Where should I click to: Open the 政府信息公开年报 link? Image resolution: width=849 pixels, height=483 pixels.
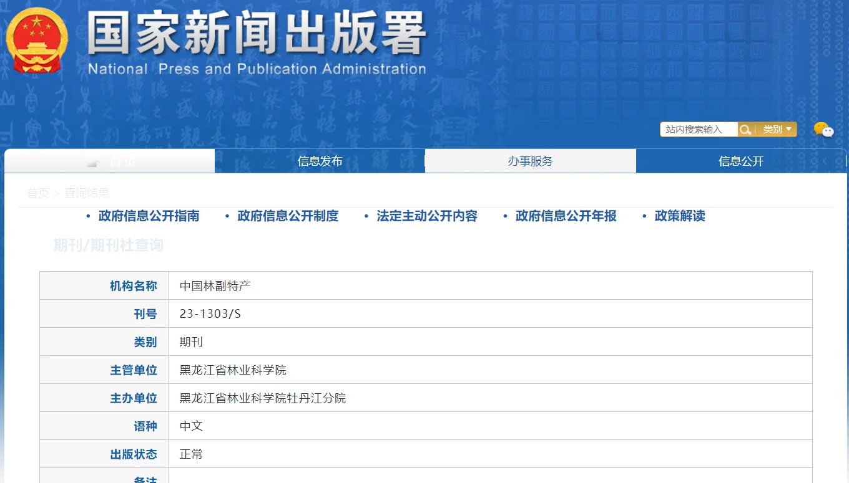pyautogui.click(x=566, y=216)
